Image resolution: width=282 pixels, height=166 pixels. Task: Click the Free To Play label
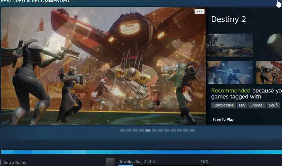click(223, 119)
